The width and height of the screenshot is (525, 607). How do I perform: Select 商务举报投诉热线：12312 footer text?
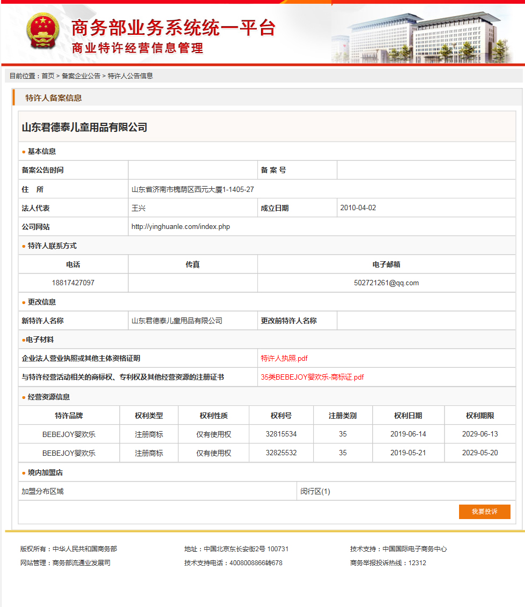pyautogui.click(x=388, y=563)
